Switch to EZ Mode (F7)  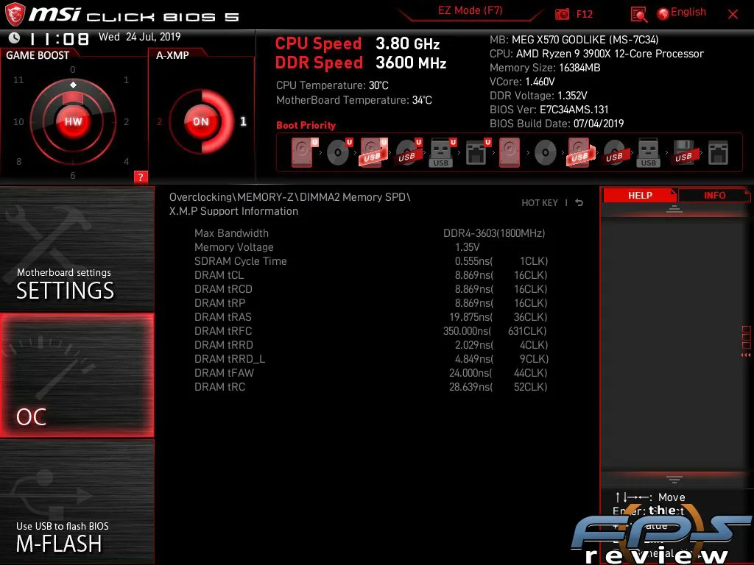pos(471,11)
